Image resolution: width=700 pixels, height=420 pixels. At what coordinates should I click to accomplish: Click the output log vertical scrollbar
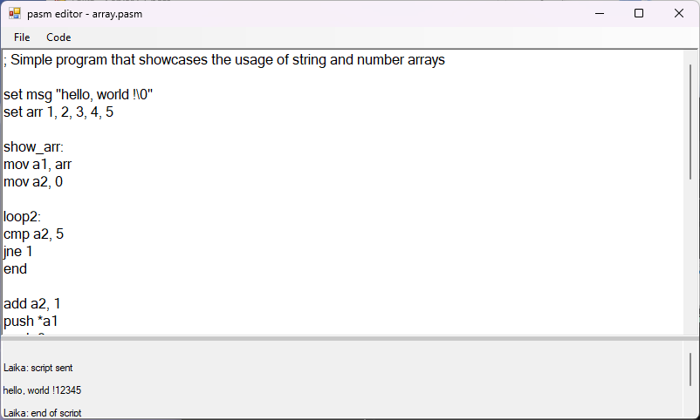690,369
